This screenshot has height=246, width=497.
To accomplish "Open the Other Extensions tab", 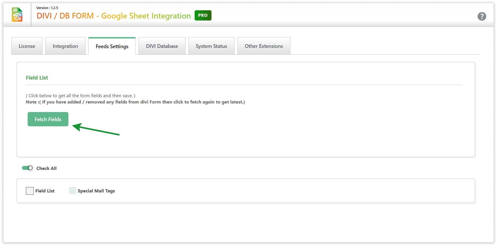I will [x=264, y=46].
